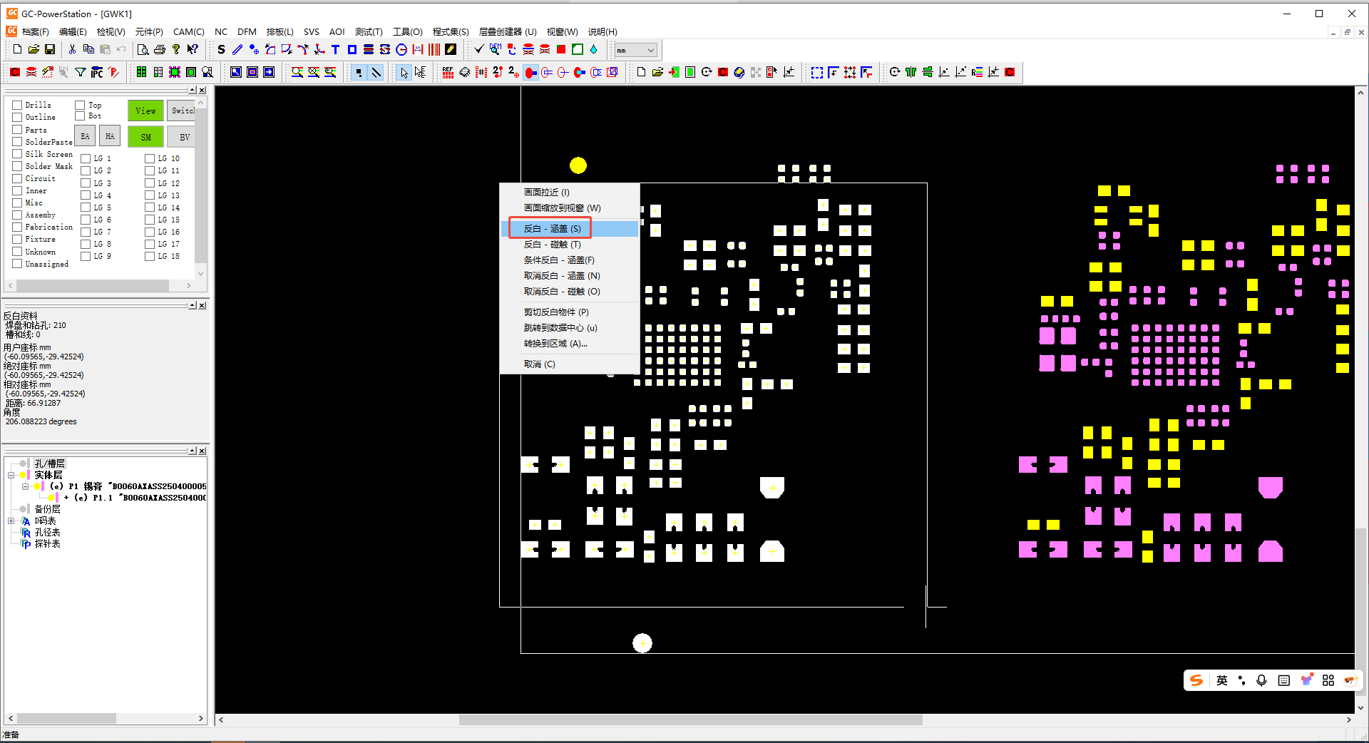Viewport: 1369px width, 743px height.
Task: Select the text 'T' tool icon
Action: 335,50
